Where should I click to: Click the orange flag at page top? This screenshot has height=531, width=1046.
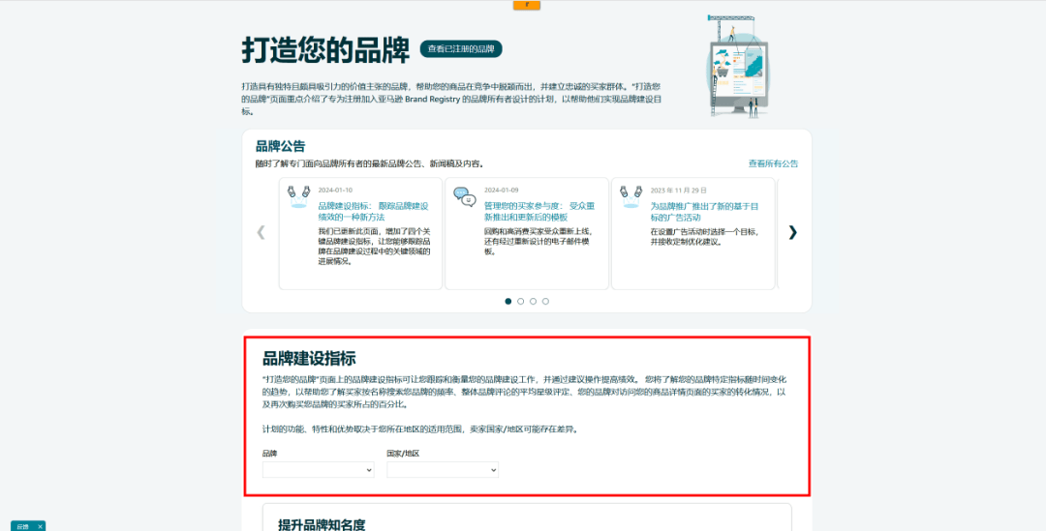[x=526, y=5]
